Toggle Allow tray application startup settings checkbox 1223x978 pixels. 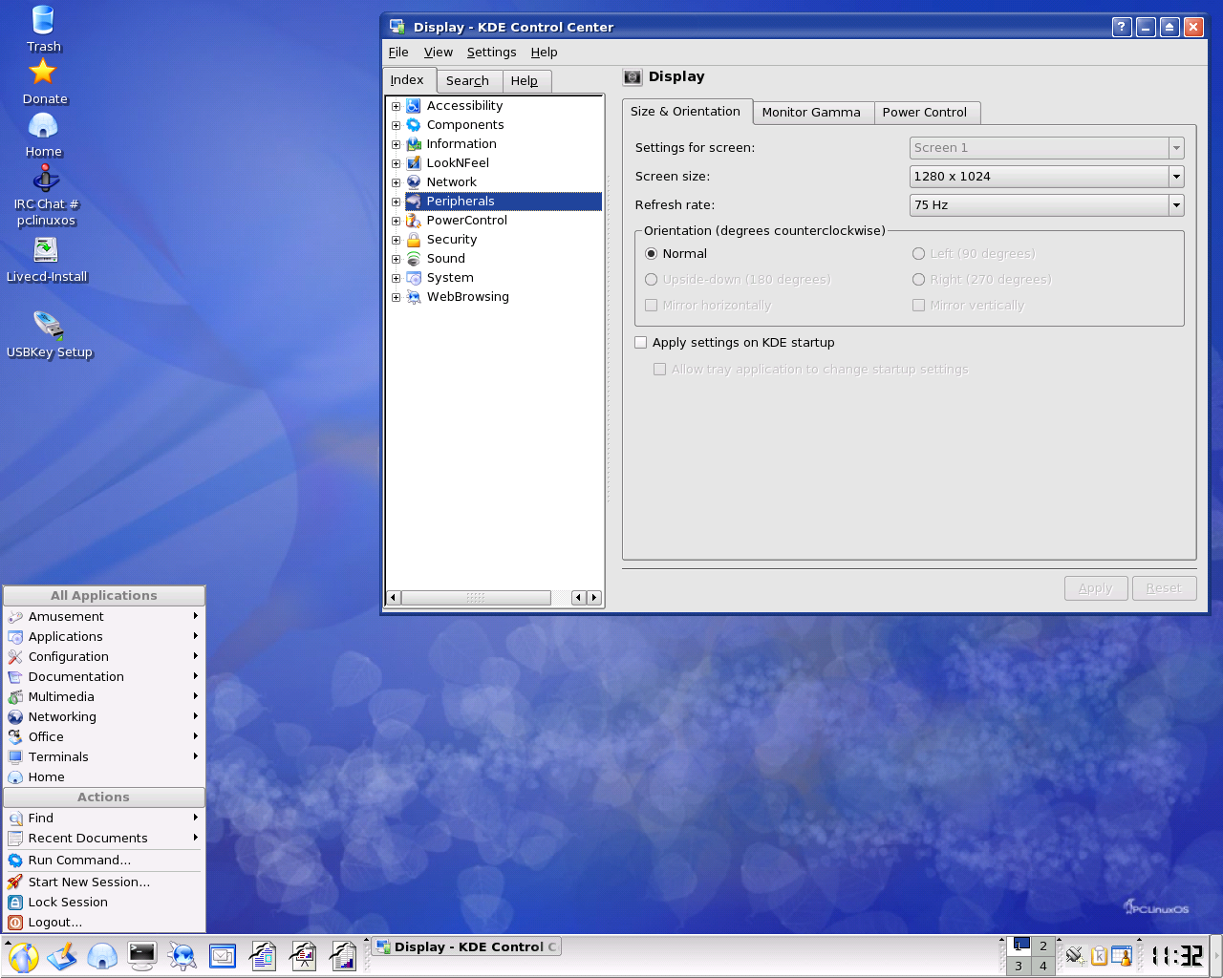659,370
